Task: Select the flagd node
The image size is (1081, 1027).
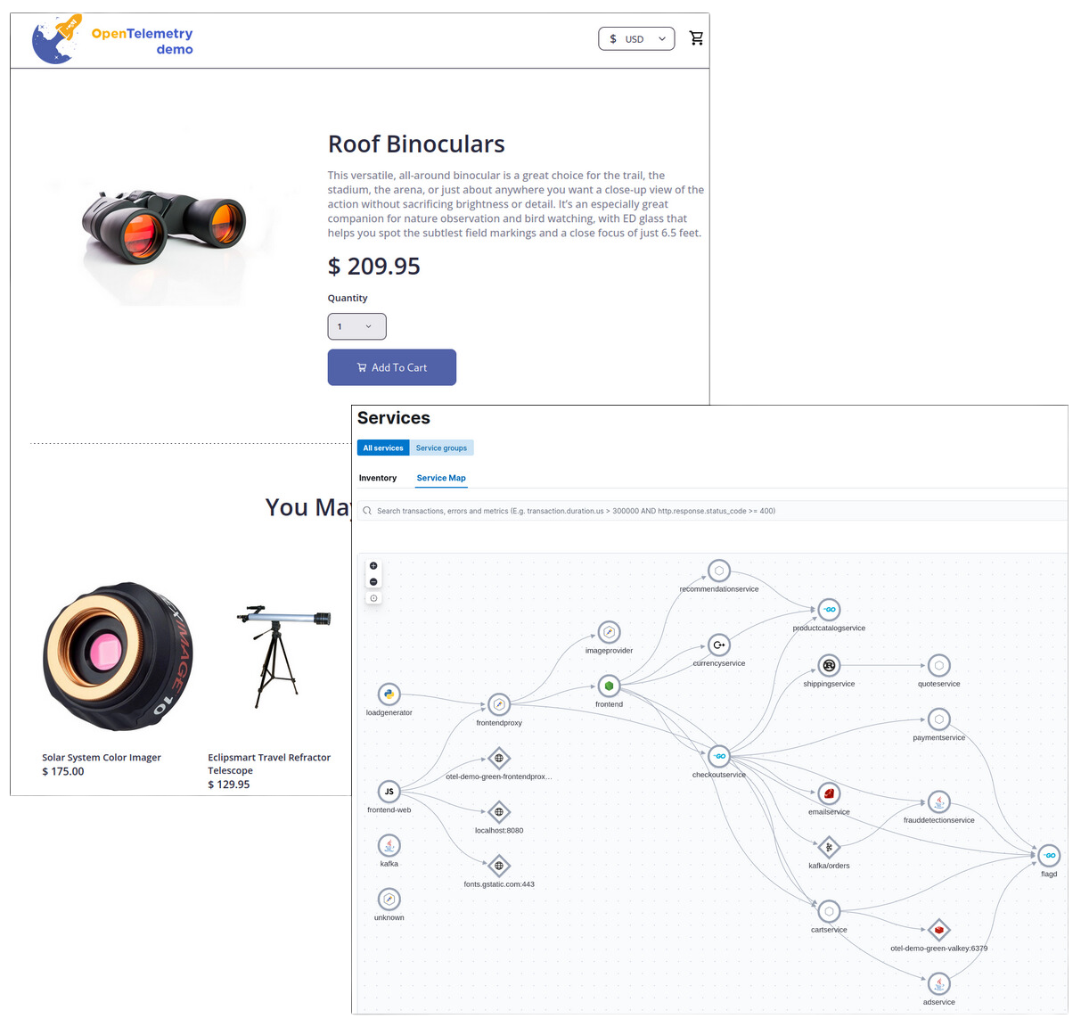Action: (x=1049, y=855)
